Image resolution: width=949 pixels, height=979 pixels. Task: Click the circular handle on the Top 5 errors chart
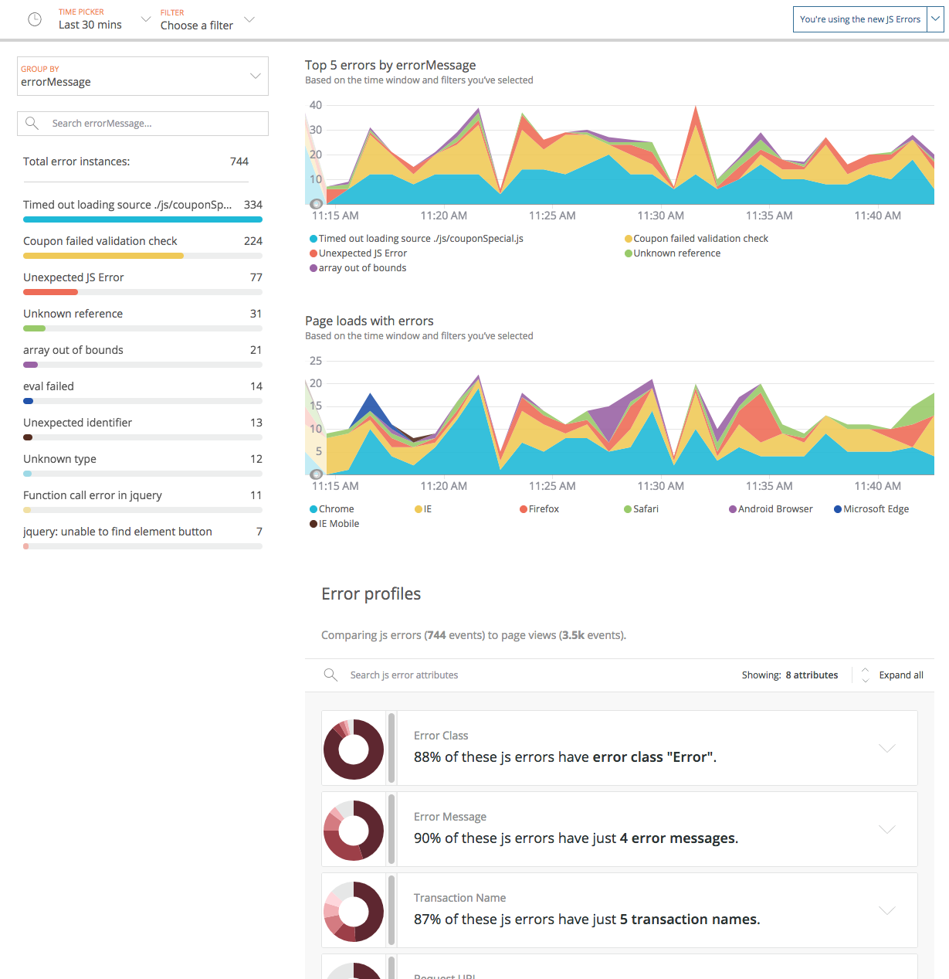pos(316,203)
